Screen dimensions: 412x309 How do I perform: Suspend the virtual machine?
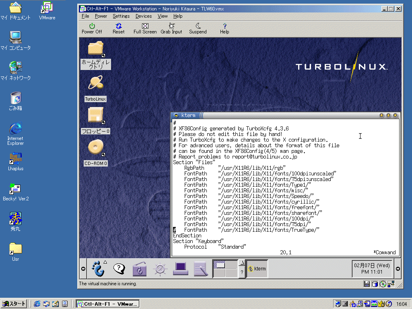198,29
